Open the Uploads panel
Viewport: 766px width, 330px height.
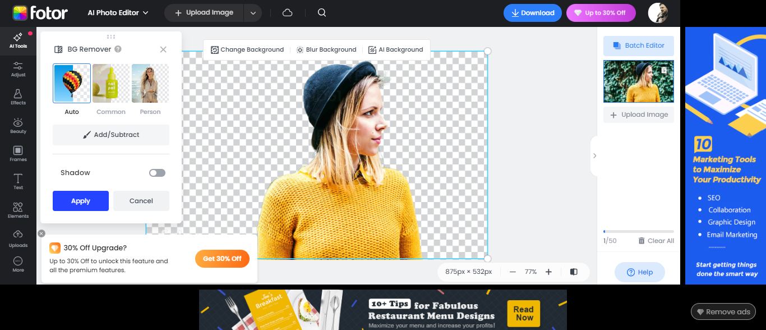18,239
